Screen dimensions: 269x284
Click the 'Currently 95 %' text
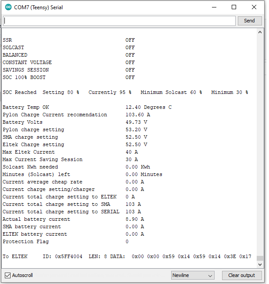(110, 92)
